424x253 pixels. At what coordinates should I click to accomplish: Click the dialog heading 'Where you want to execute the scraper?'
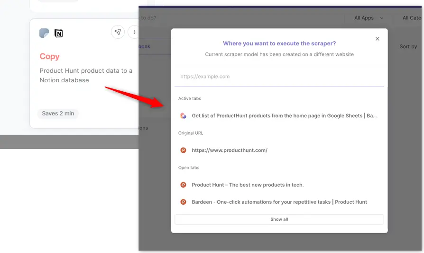279,44
